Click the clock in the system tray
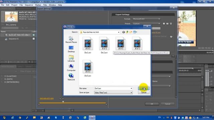Viewport: 214px width, 120px height. (206, 118)
